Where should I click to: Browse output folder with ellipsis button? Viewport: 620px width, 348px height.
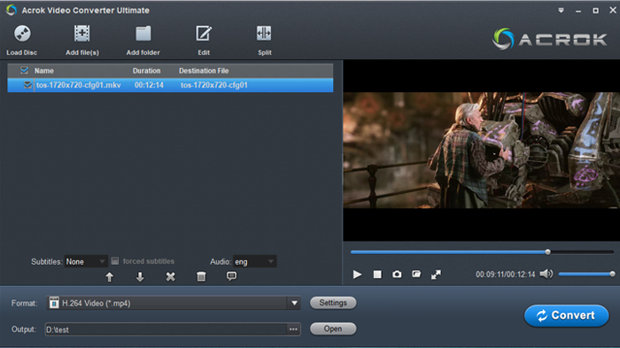[x=293, y=329]
